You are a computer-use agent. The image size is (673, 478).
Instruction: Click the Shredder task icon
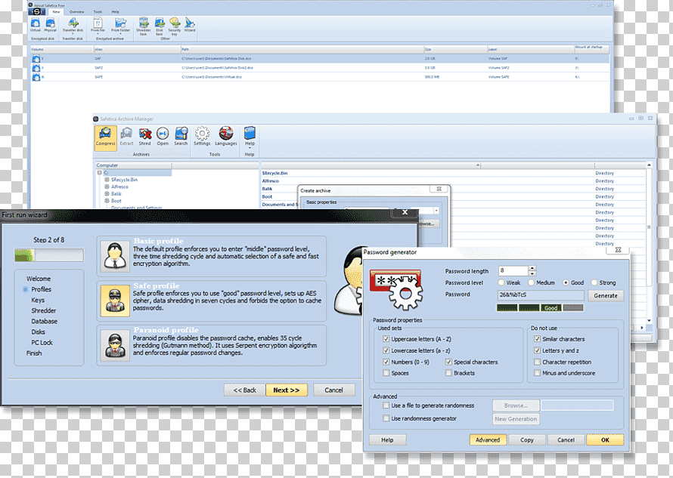[144, 26]
